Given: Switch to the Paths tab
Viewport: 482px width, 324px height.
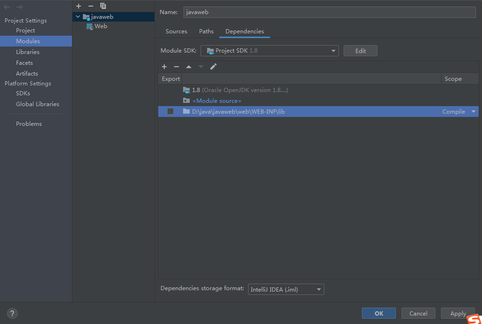Looking at the screenshot, I should click(206, 31).
